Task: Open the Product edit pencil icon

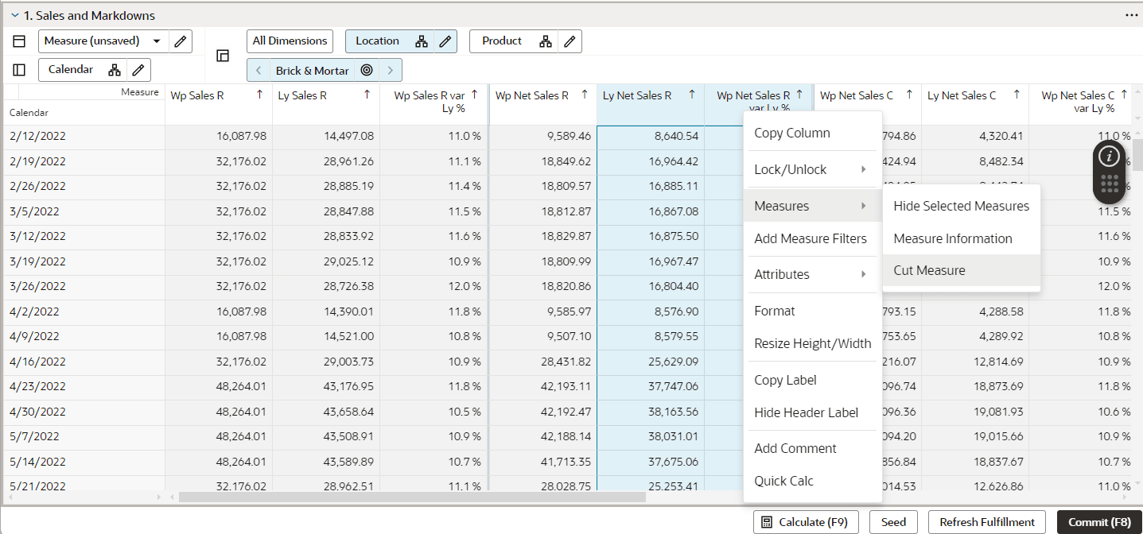Action: [570, 41]
